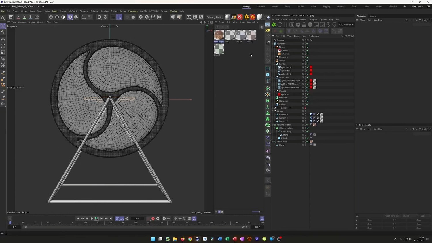Toggle the highlighted workplane snap icon
This screenshot has height=243, width=432.
[x=119, y=17]
